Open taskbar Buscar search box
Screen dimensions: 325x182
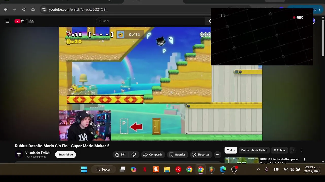point(104,169)
